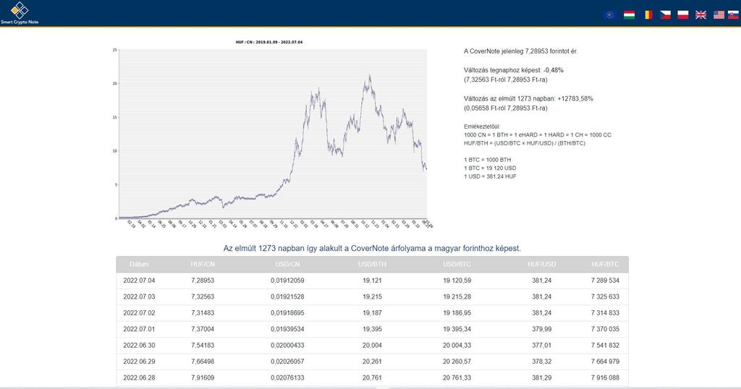Click the HUF/BTC value 7 916 088
This screenshot has width=741, height=389.
[x=605, y=377]
